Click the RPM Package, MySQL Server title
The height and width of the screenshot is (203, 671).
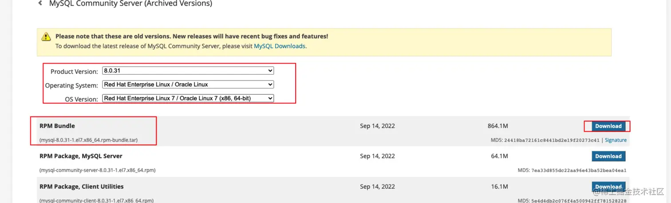point(81,156)
